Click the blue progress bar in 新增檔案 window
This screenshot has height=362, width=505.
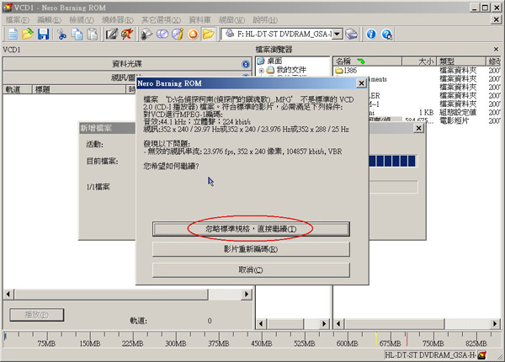pyautogui.click(x=393, y=161)
